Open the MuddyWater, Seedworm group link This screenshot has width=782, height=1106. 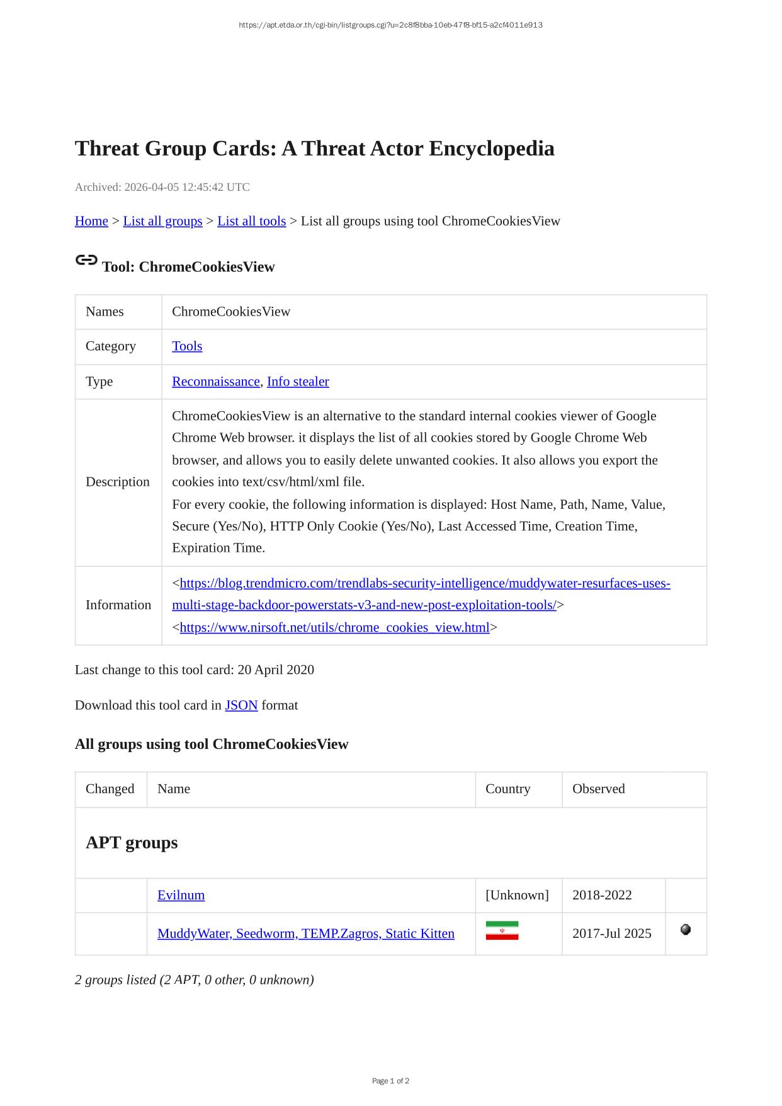tap(305, 934)
